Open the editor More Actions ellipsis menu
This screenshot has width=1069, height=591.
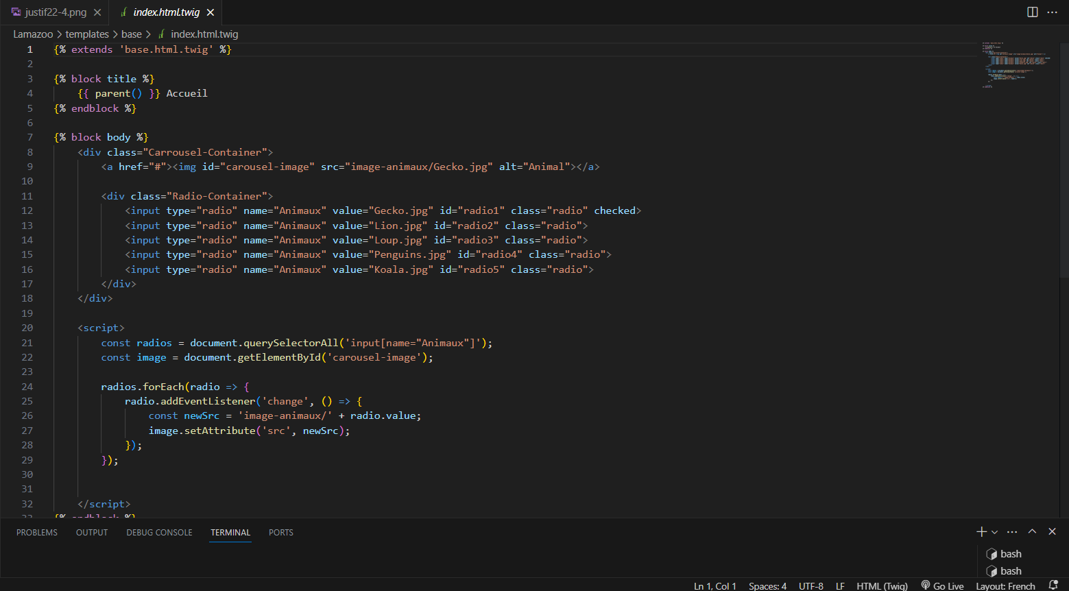point(1053,12)
